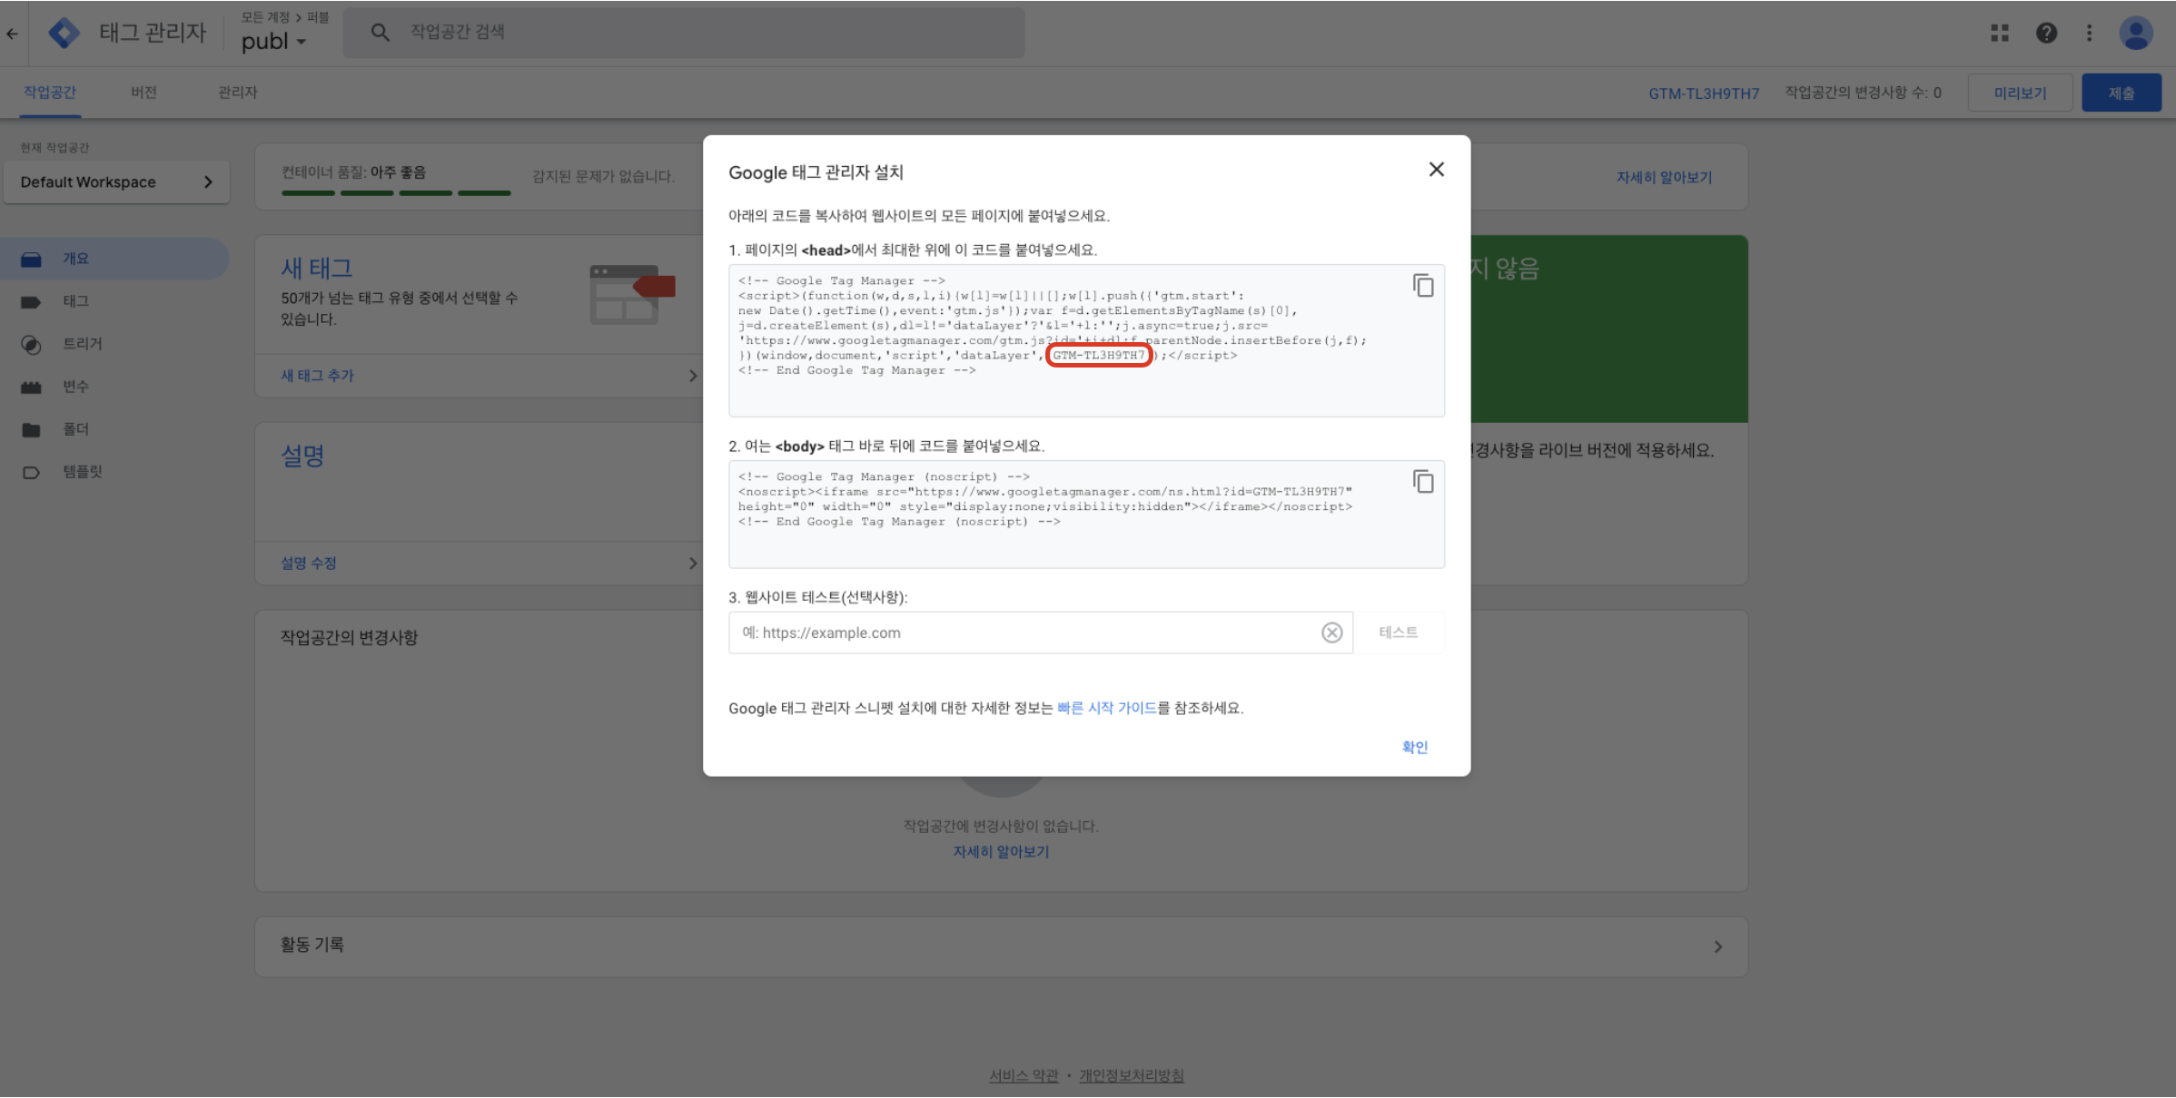Copy the head code snippet
The image size is (2176, 1098).
click(x=1422, y=286)
